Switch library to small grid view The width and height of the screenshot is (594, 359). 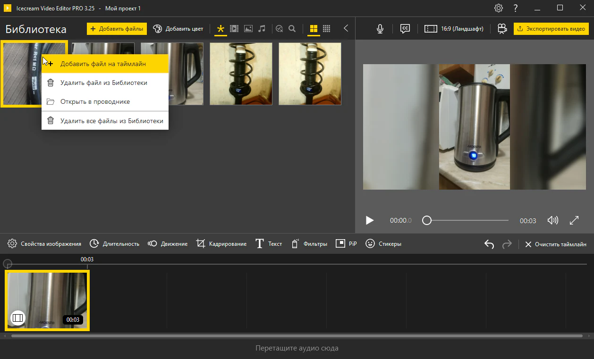point(326,29)
